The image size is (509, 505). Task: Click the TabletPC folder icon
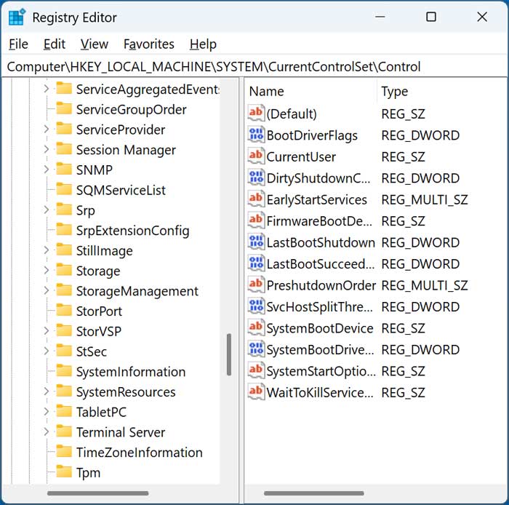point(64,411)
